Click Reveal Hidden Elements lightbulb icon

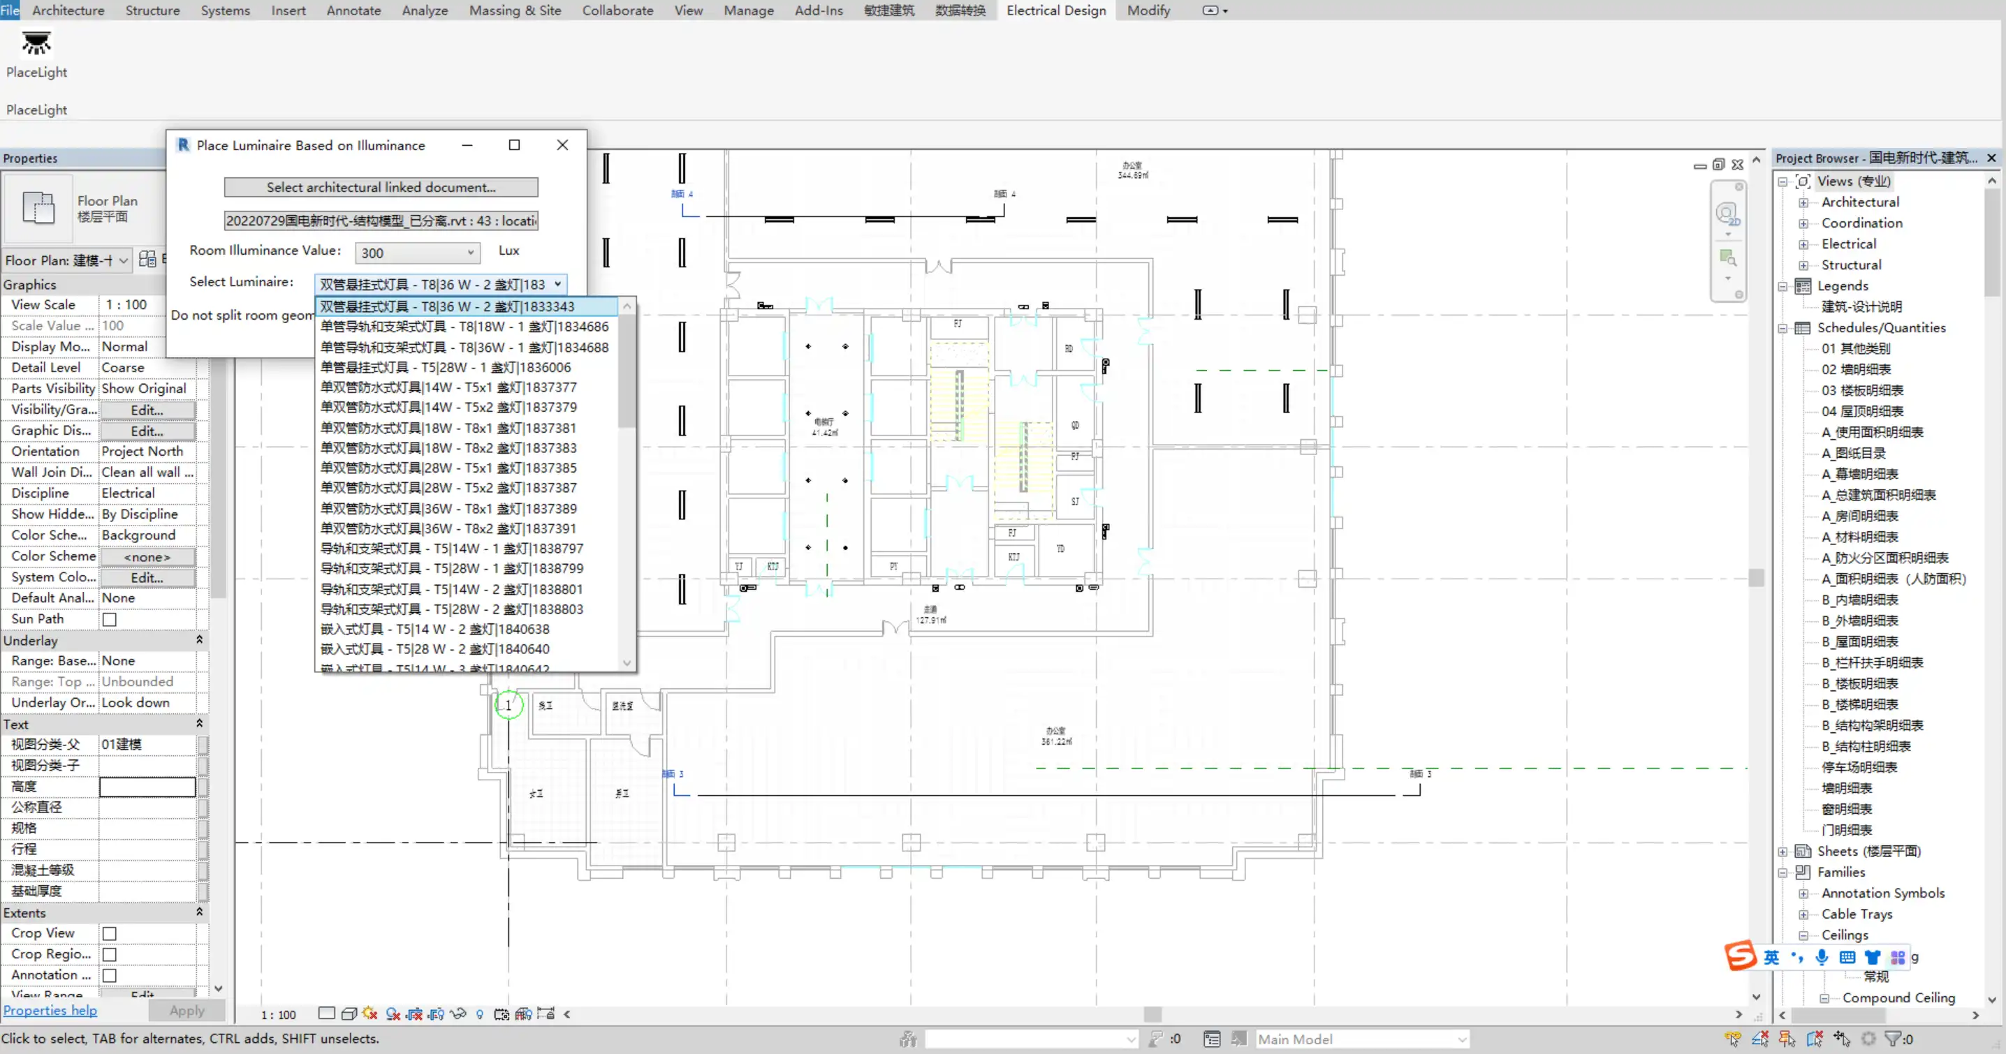point(480,1014)
